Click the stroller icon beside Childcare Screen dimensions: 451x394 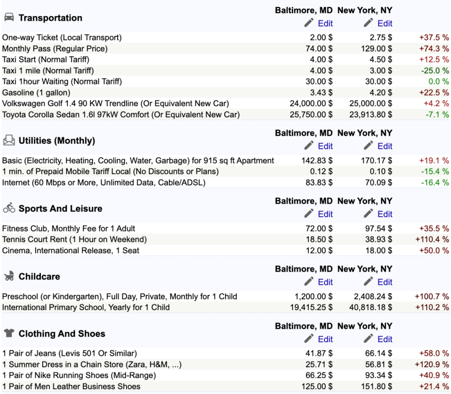pyautogui.click(x=9, y=276)
